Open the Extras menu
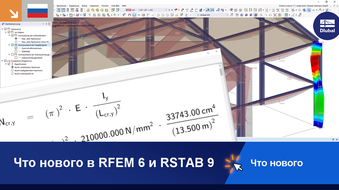339x190 pixels. tap(84, 6)
